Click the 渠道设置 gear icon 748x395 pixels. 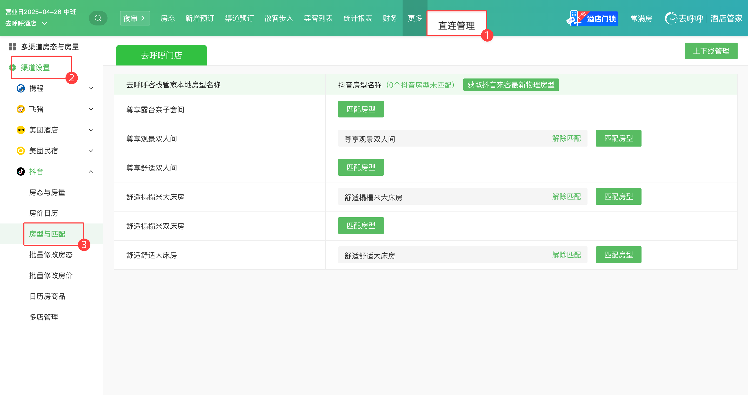[x=12, y=68]
